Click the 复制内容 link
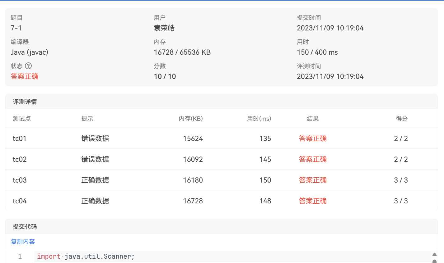Image resolution: width=444 pixels, height=263 pixels. (x=23, y=242)
